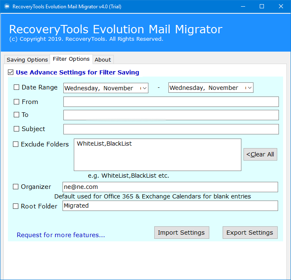Check the Exclude Folders option
Image resolution: width=291 pixels, height=280 pixels.
pyautogui.click(x=15, y=144)
